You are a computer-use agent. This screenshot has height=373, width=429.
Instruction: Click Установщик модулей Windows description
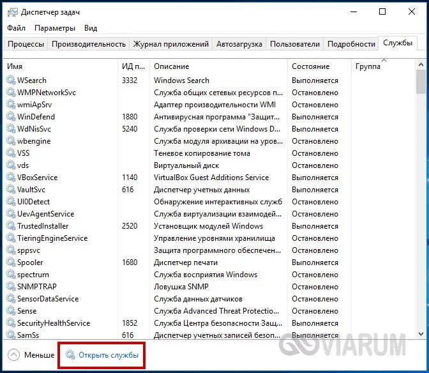click(x=208, y=226)
